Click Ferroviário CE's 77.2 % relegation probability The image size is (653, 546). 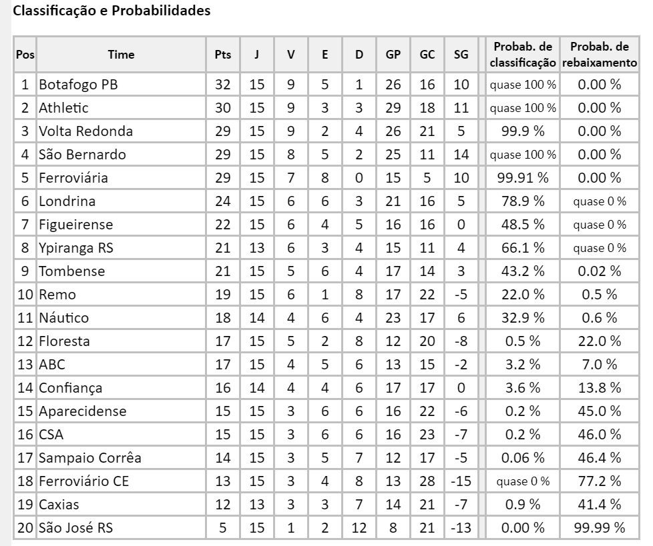(599, 481)
